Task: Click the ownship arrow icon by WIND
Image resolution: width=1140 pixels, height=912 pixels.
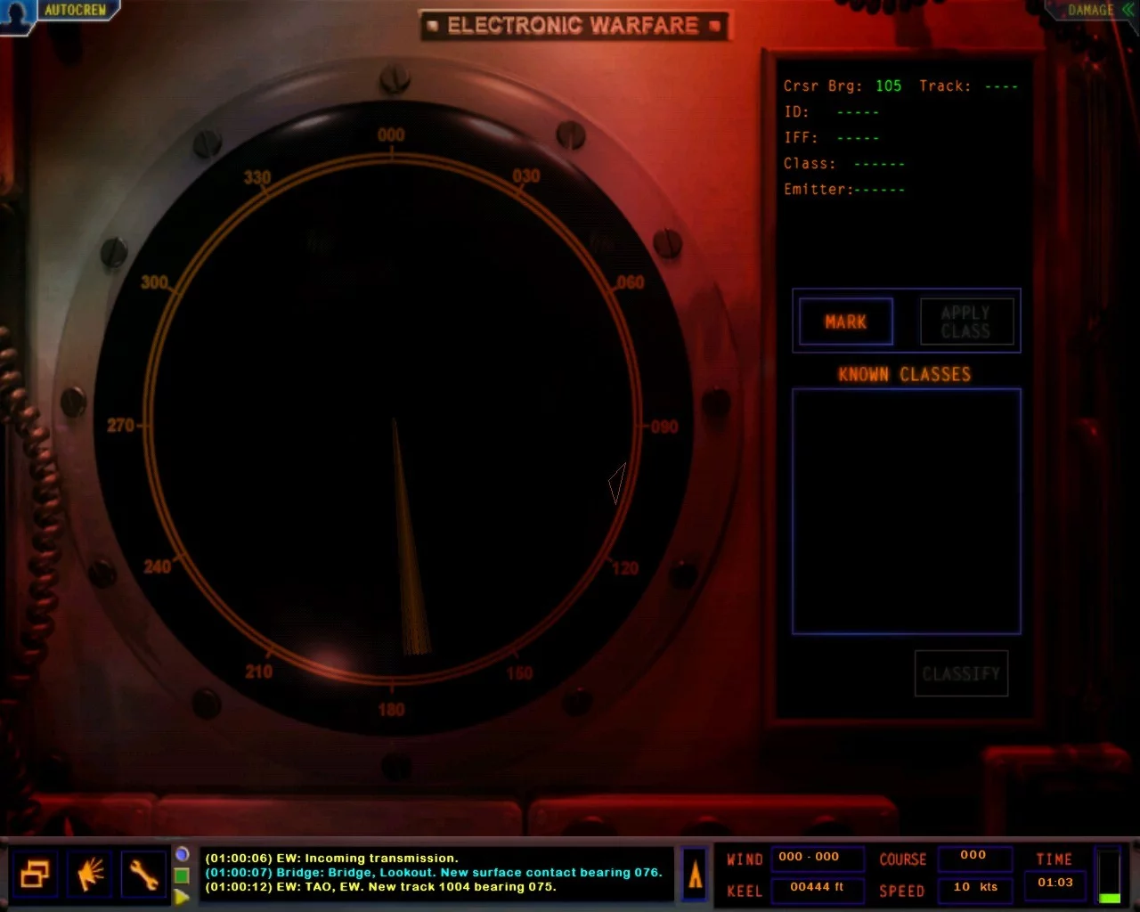Action: (695, 875)
